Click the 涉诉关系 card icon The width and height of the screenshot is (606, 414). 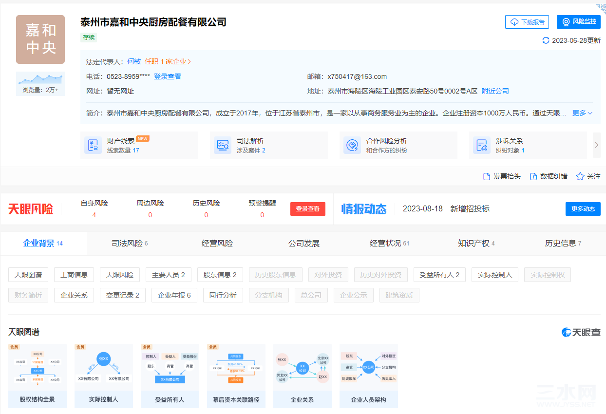point(482,145)
